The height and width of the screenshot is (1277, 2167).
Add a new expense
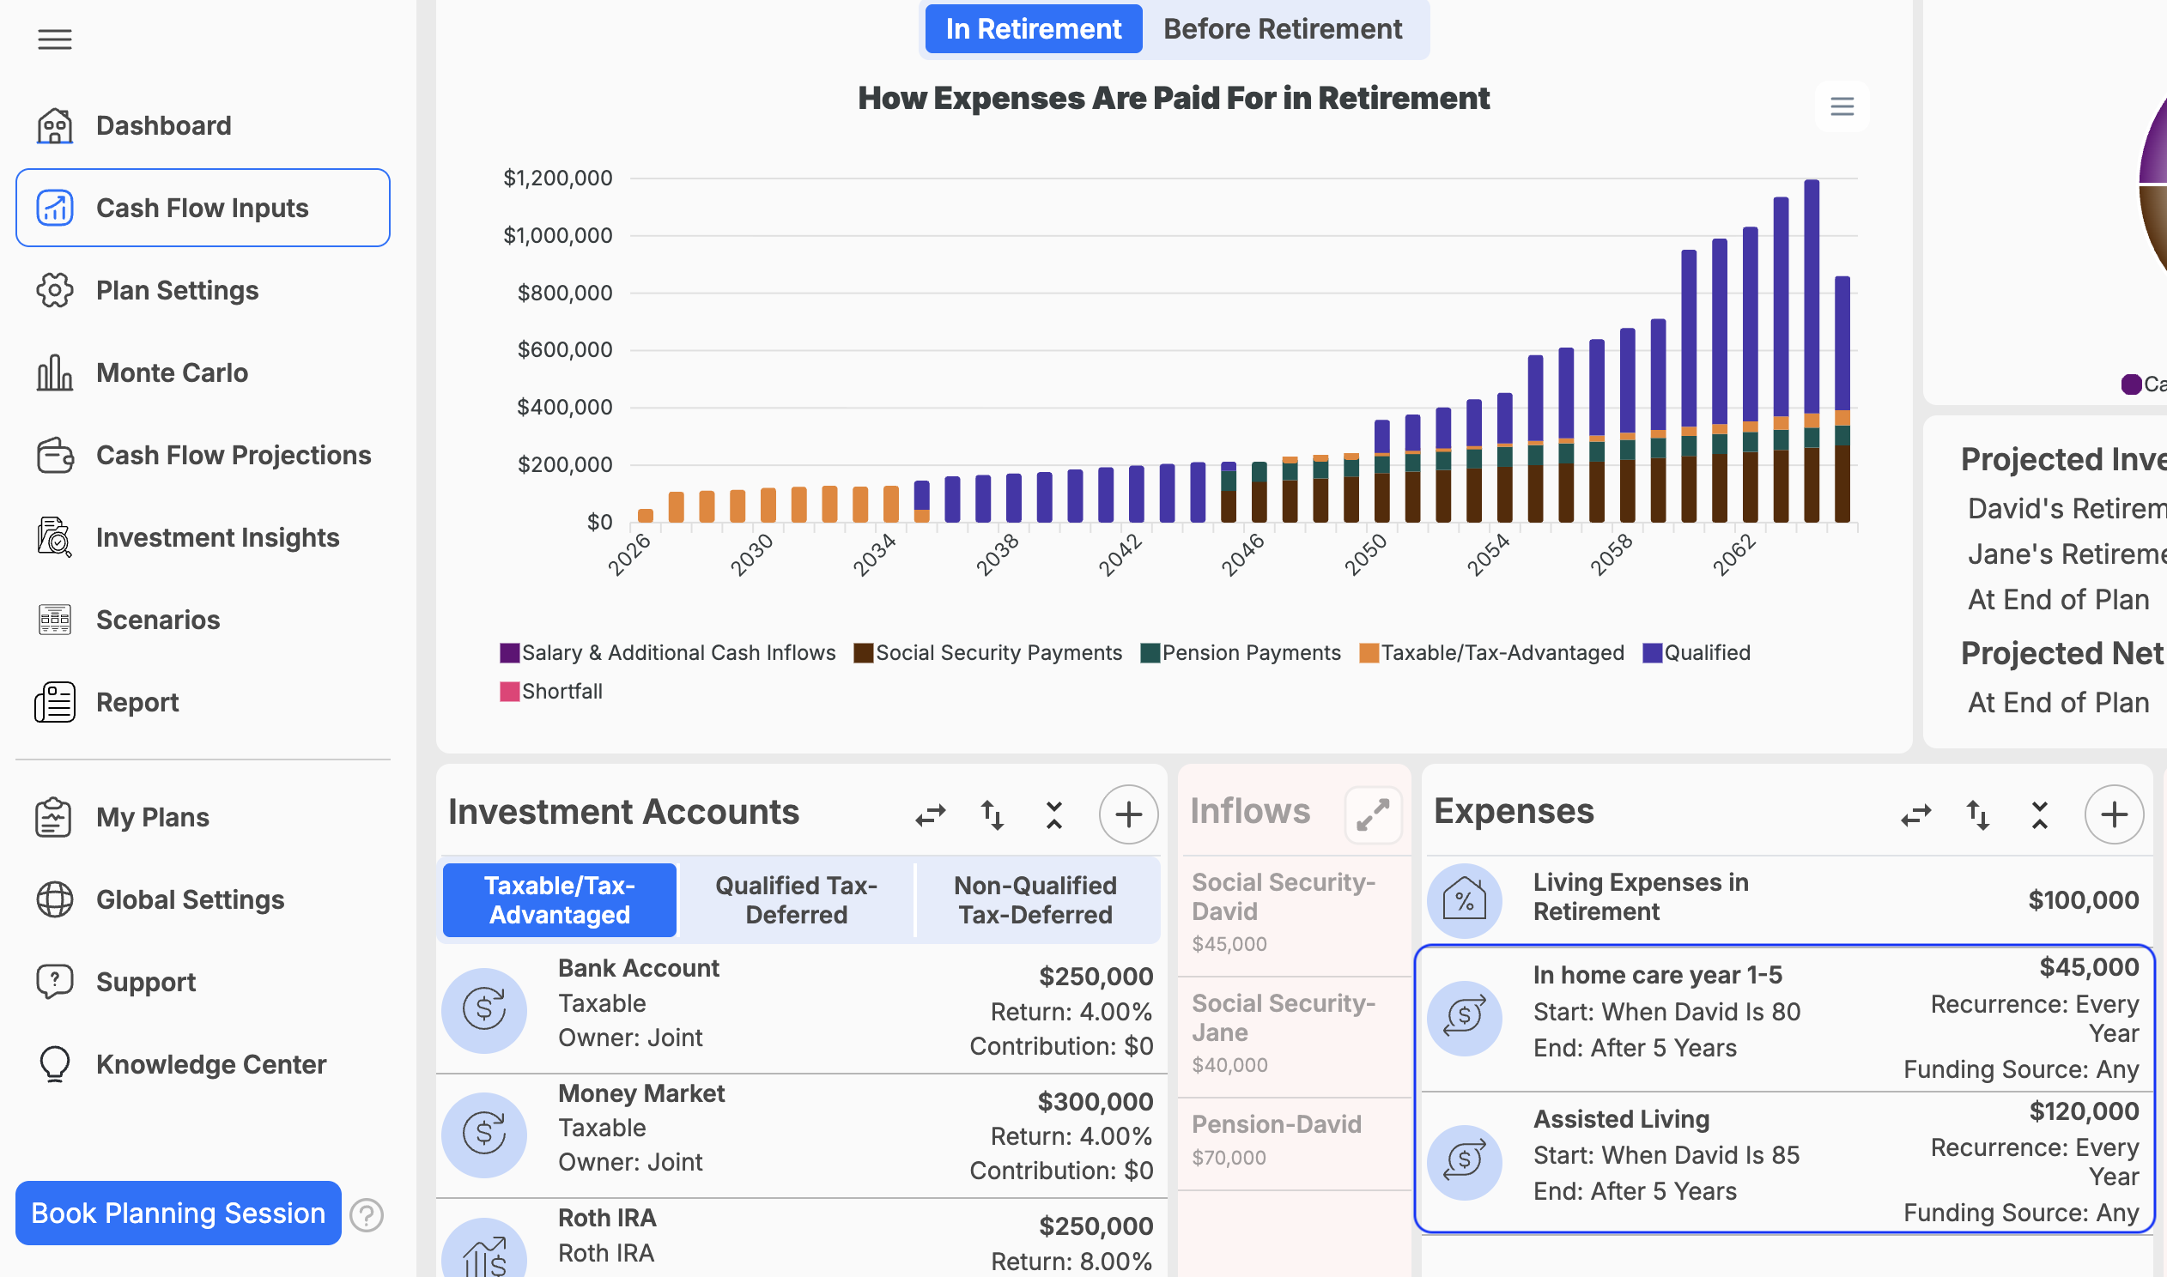[2114, 814]
